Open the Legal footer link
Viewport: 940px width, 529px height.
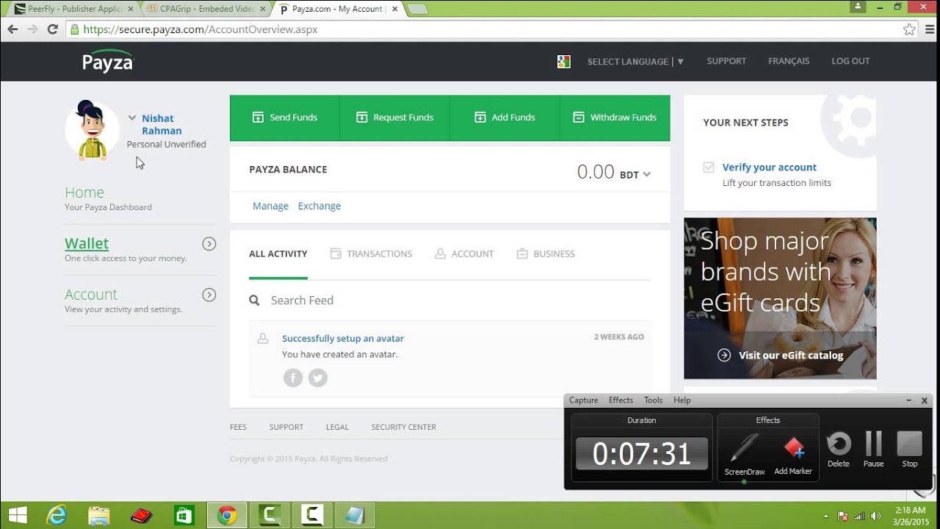coord(337,427)
